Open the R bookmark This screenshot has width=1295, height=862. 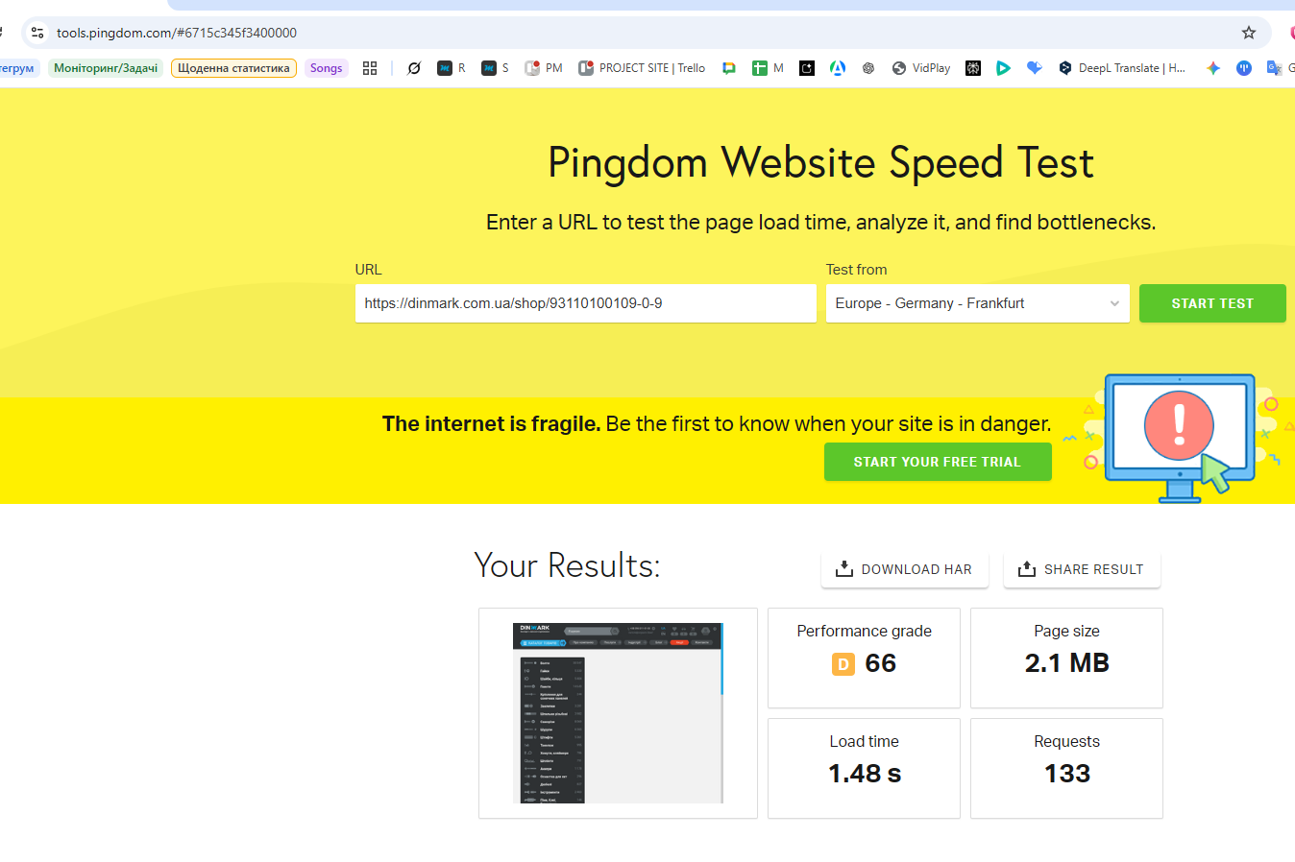pyautogui.click(x=452, y=68)
